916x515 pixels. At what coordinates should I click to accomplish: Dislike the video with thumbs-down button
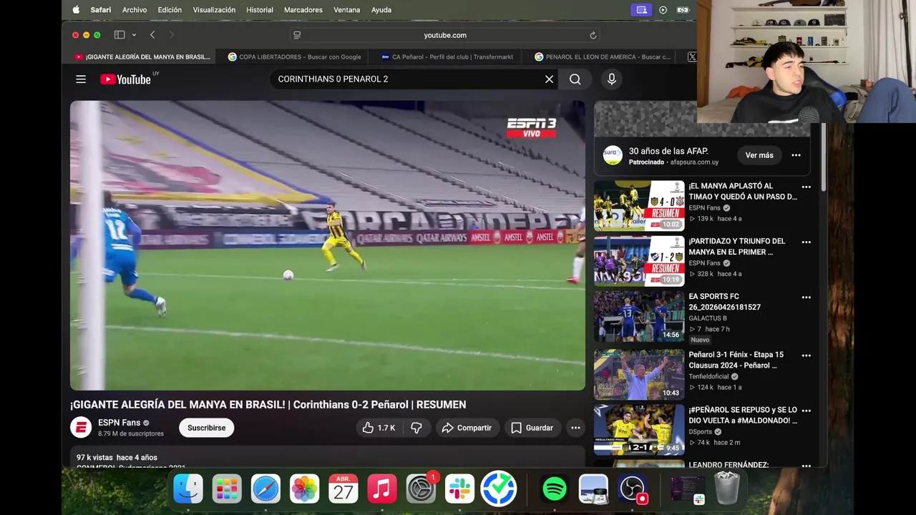[x=416, y=428]
